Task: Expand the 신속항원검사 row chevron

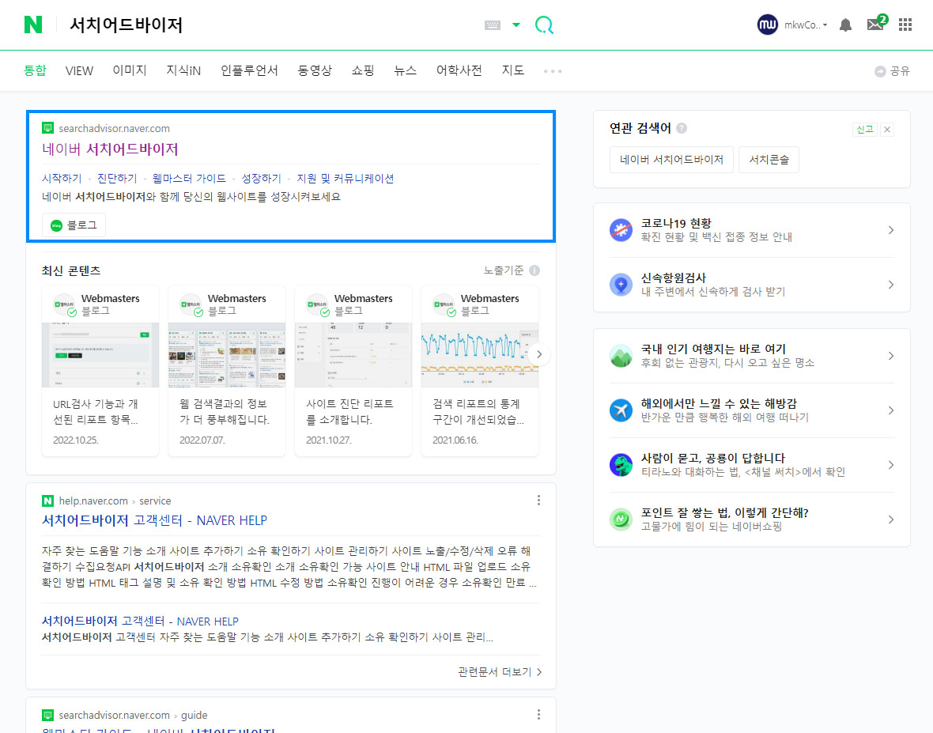Action: click(891, 285)
